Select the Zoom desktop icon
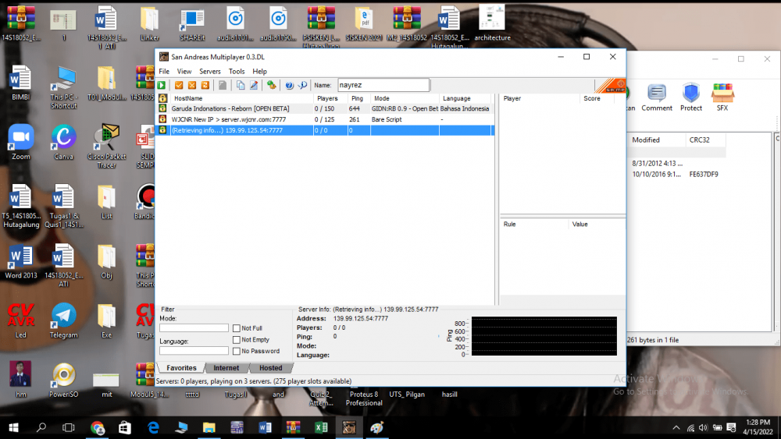The height and width of the screenshot is (439, 781). click(21, 142)
